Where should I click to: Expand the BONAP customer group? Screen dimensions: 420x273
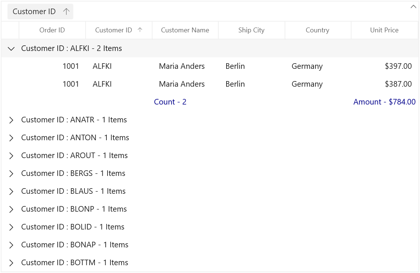click(11, 245)
